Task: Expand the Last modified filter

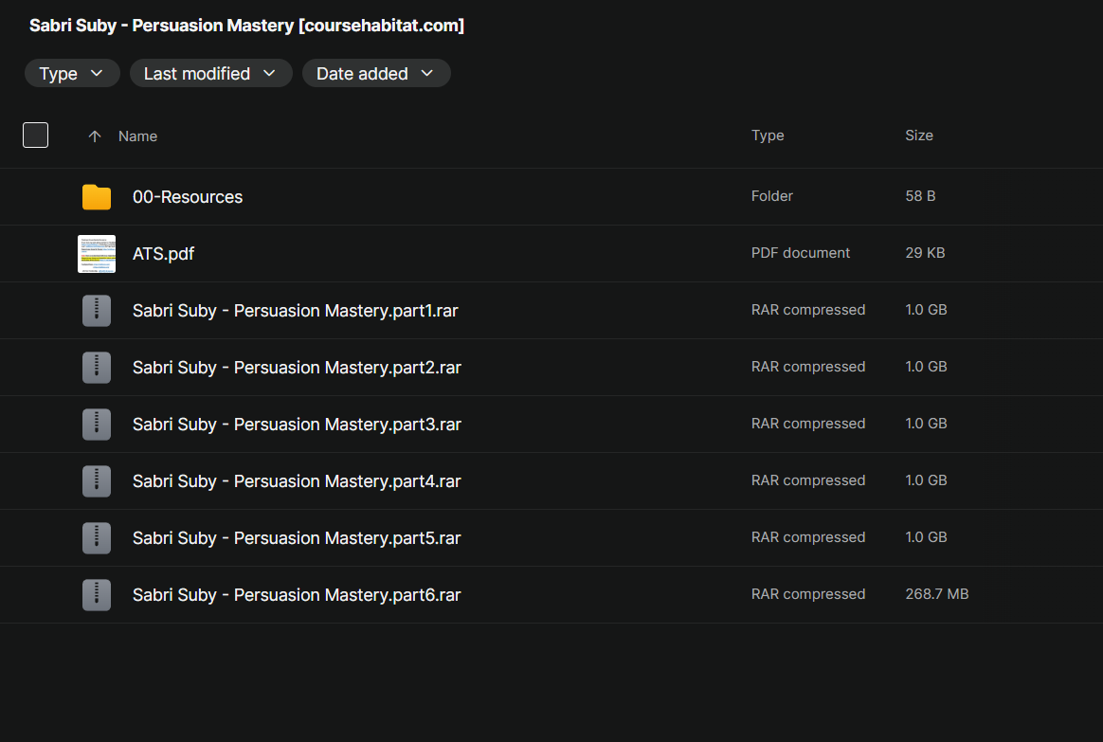Action: tap(210, 73)
